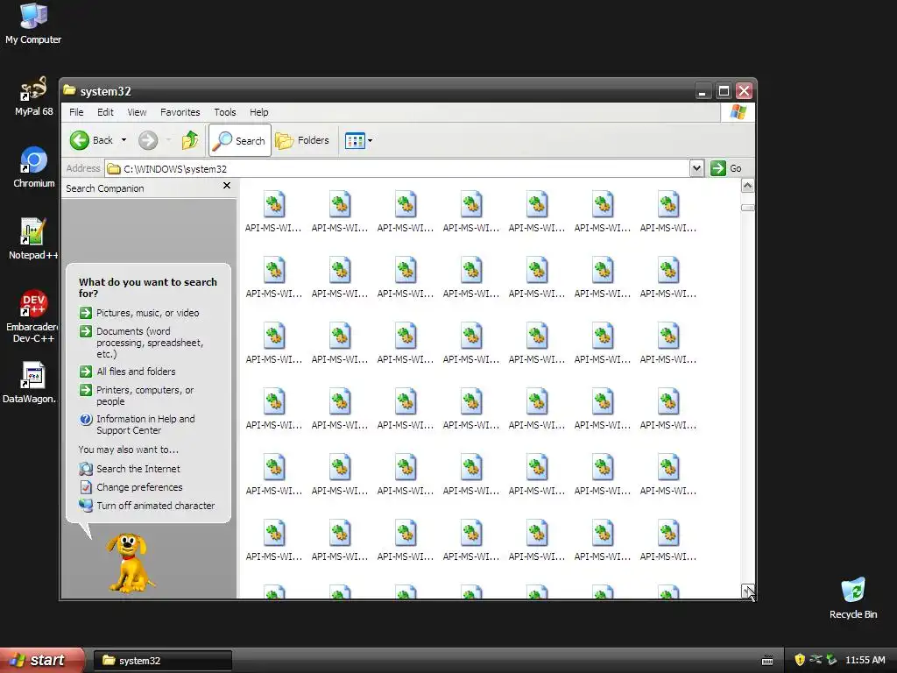Viewport: 897px width, 673px height.
Task: Open the Edit menu
Action: (x=105, y=112)
